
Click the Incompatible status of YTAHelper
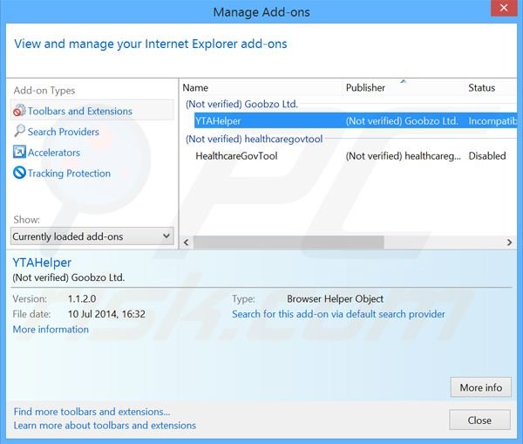click(x=492, y=121)
